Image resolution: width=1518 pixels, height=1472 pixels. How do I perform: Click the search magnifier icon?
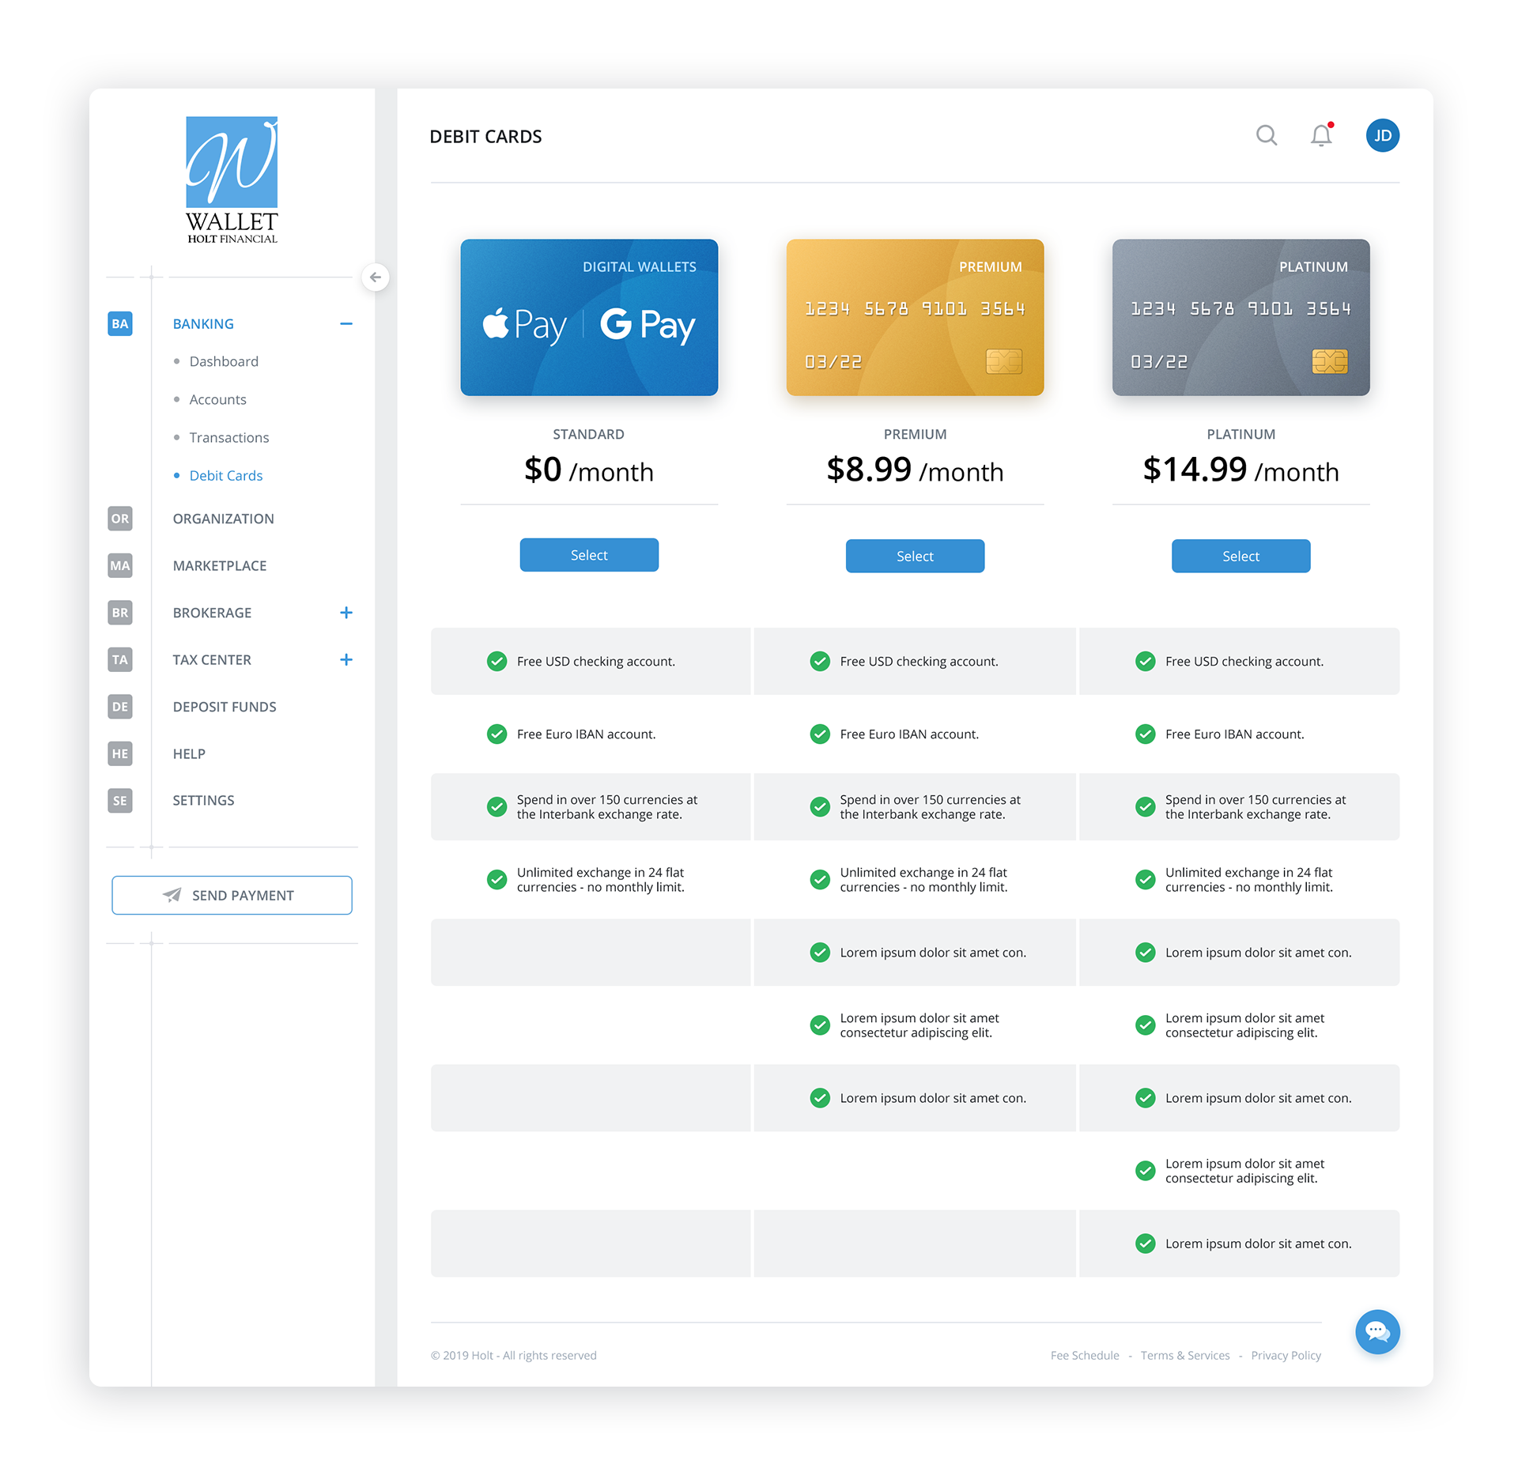(1267, 136)
